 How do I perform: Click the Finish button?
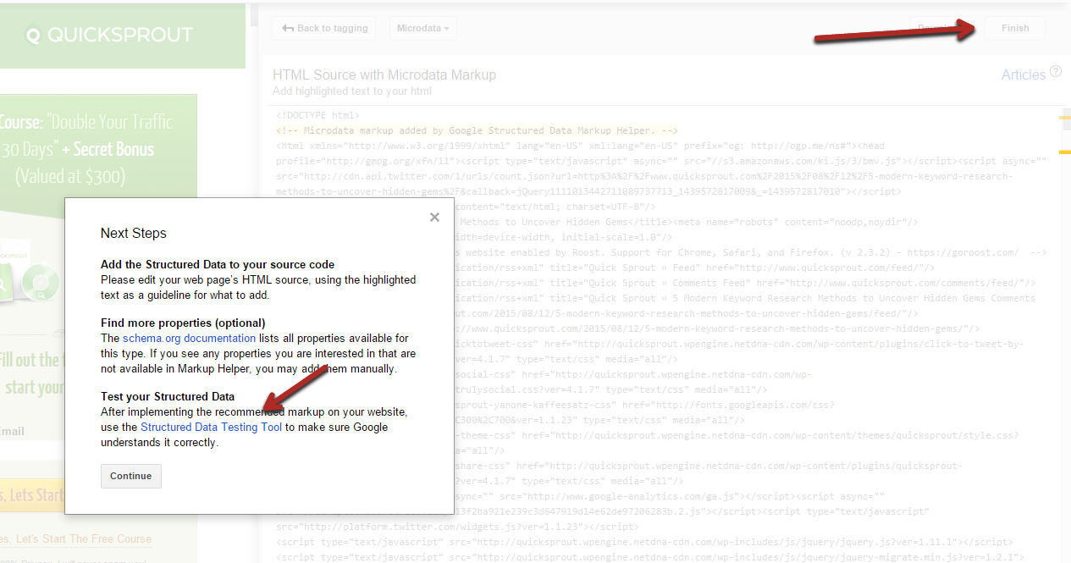(x=1015, y=28)
